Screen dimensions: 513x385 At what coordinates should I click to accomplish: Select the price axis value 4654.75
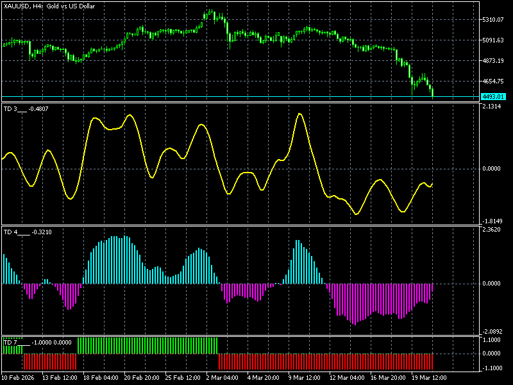click(493, 81)
